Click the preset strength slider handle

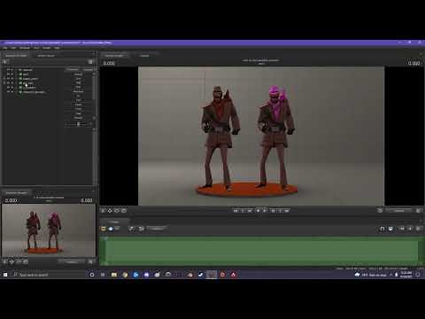point(79,124)
